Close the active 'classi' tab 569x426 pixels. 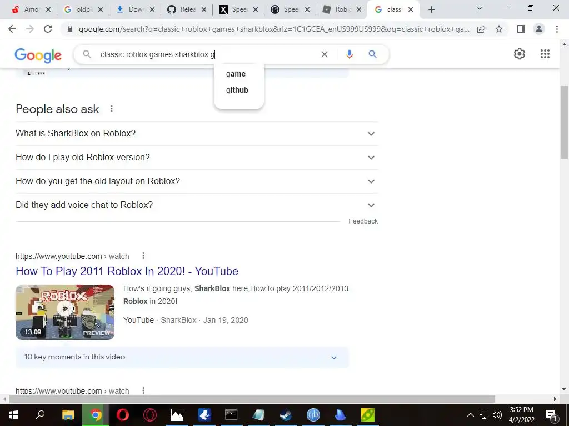click(411, 10)
